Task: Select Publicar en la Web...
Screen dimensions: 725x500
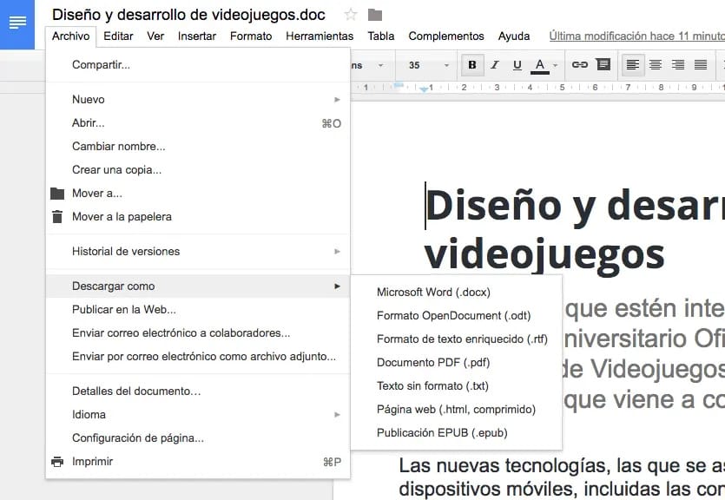Action: [x=198, y=310]
